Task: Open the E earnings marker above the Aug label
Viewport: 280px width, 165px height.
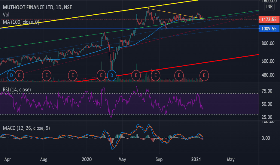Action: click(x=47, y=76)
